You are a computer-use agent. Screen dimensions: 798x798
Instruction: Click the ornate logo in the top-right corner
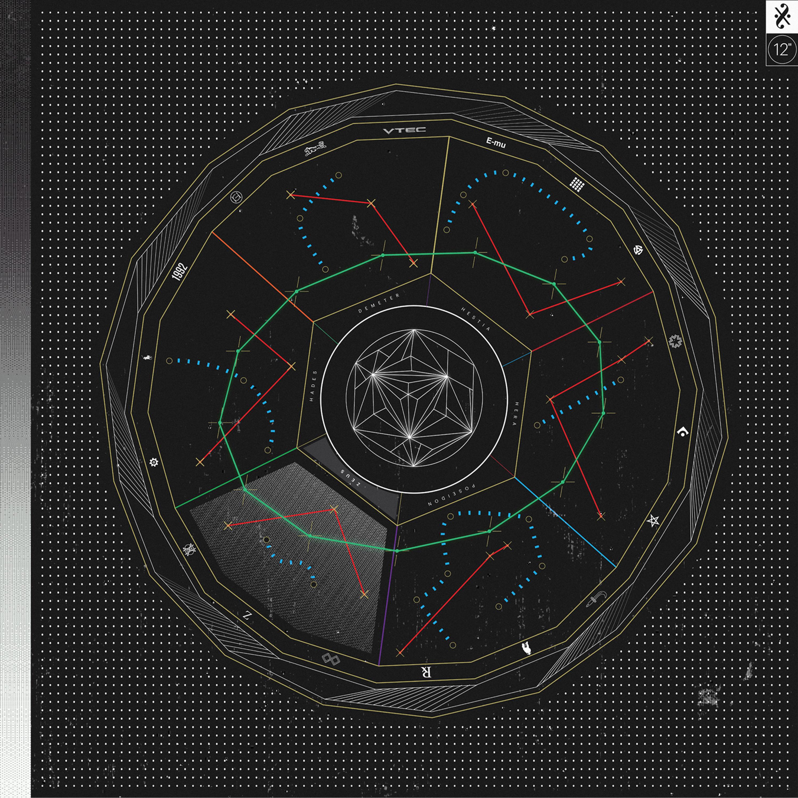(782, 16)
